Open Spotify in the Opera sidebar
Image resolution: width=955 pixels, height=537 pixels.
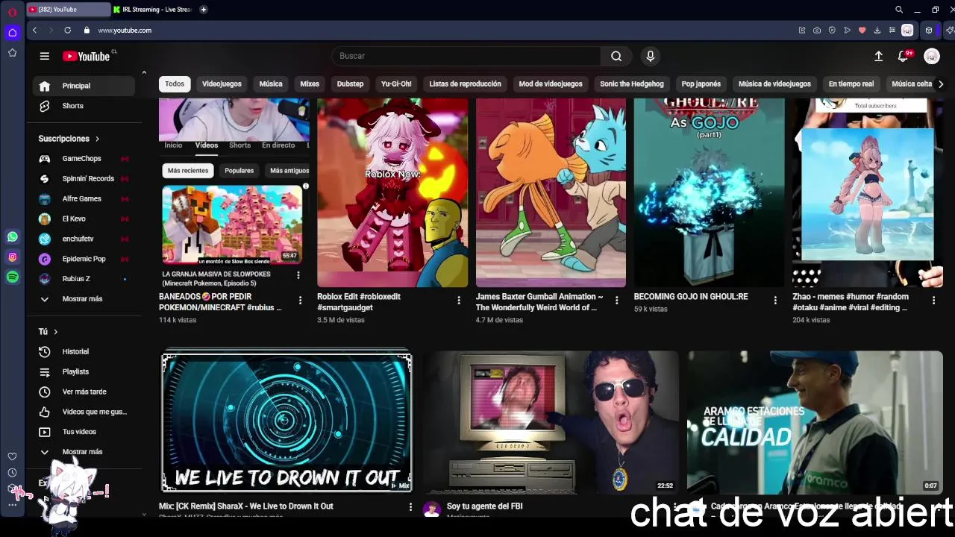click(x=12, y=277)
